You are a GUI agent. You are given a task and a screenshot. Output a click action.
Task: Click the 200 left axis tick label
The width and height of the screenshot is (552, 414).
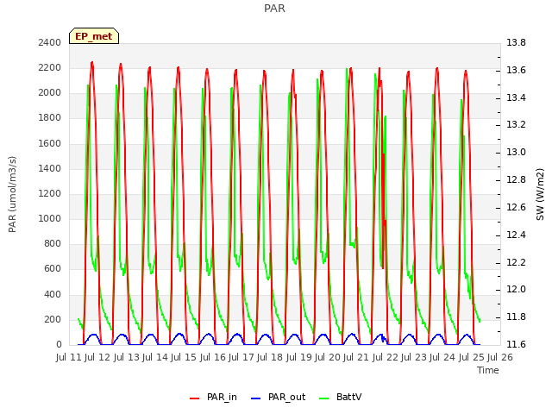53,319
